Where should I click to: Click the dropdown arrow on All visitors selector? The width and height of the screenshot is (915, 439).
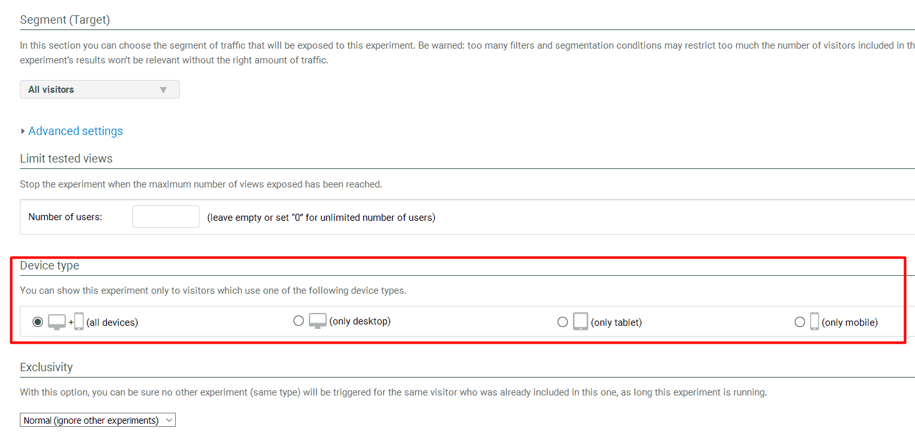(164, 89)
